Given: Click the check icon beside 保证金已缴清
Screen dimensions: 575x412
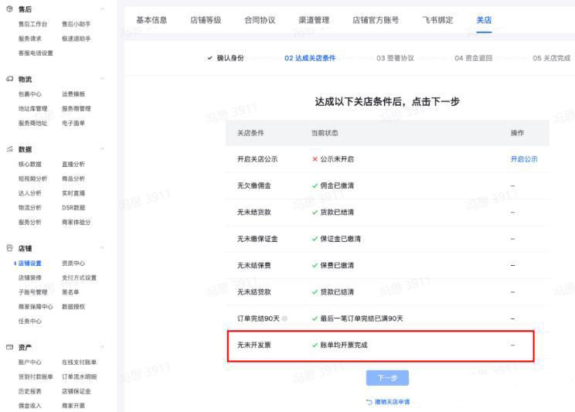Looking at the screenshot, I should point(315,239).
